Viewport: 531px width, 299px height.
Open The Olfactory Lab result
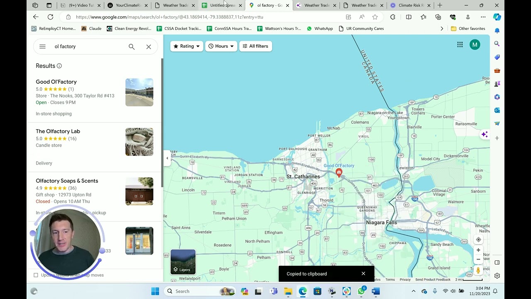point(58,131)
